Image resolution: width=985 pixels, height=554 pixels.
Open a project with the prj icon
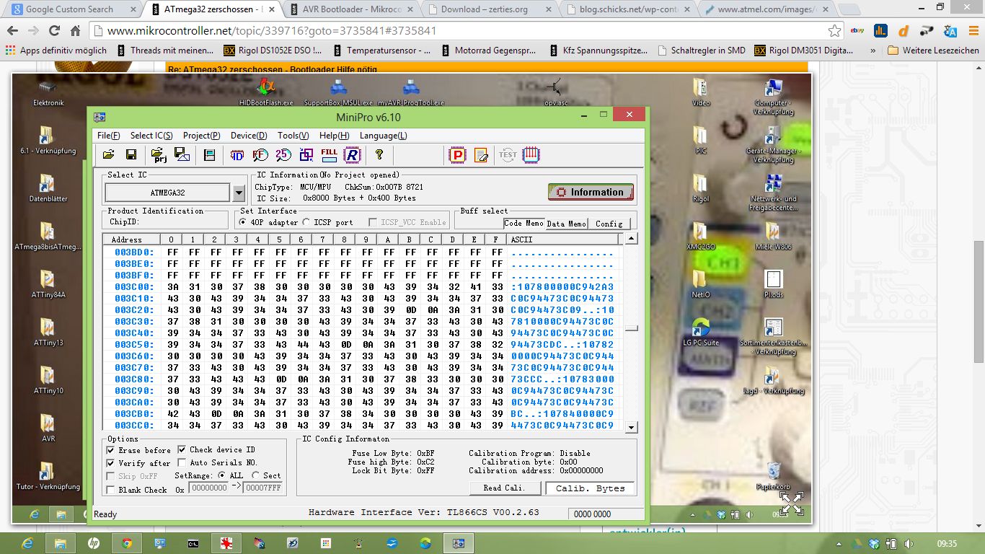(159, 154)
